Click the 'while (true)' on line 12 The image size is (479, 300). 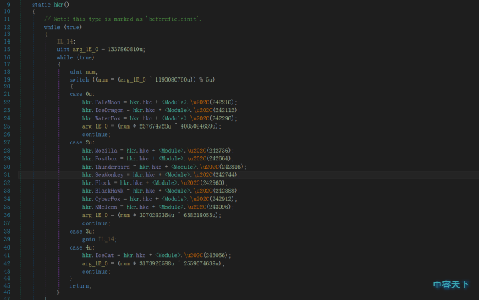pyautogui.click(x=63, y=27)
